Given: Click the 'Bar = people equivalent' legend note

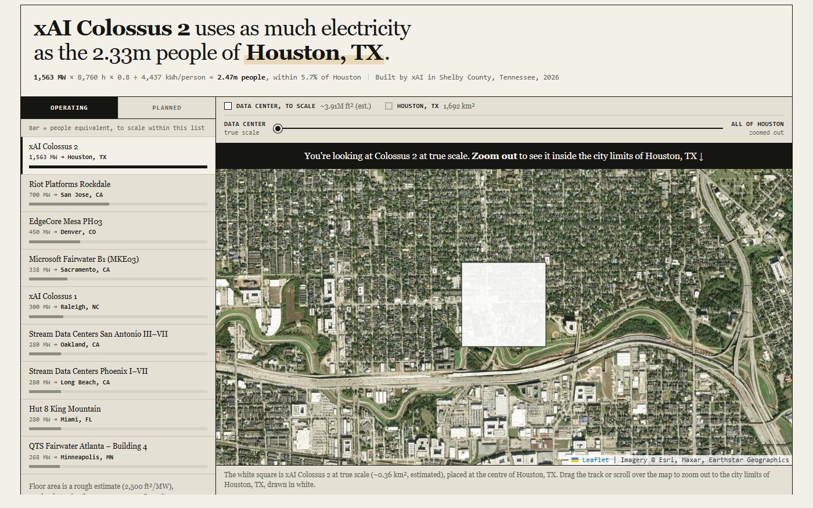Looking at the screenshot, I should click(117, 128).
